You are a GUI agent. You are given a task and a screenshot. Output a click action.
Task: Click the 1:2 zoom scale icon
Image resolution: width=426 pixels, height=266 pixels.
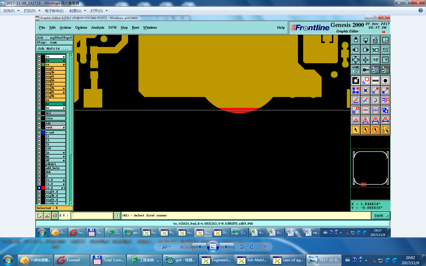pyautogui.click(x=375, y=60)
